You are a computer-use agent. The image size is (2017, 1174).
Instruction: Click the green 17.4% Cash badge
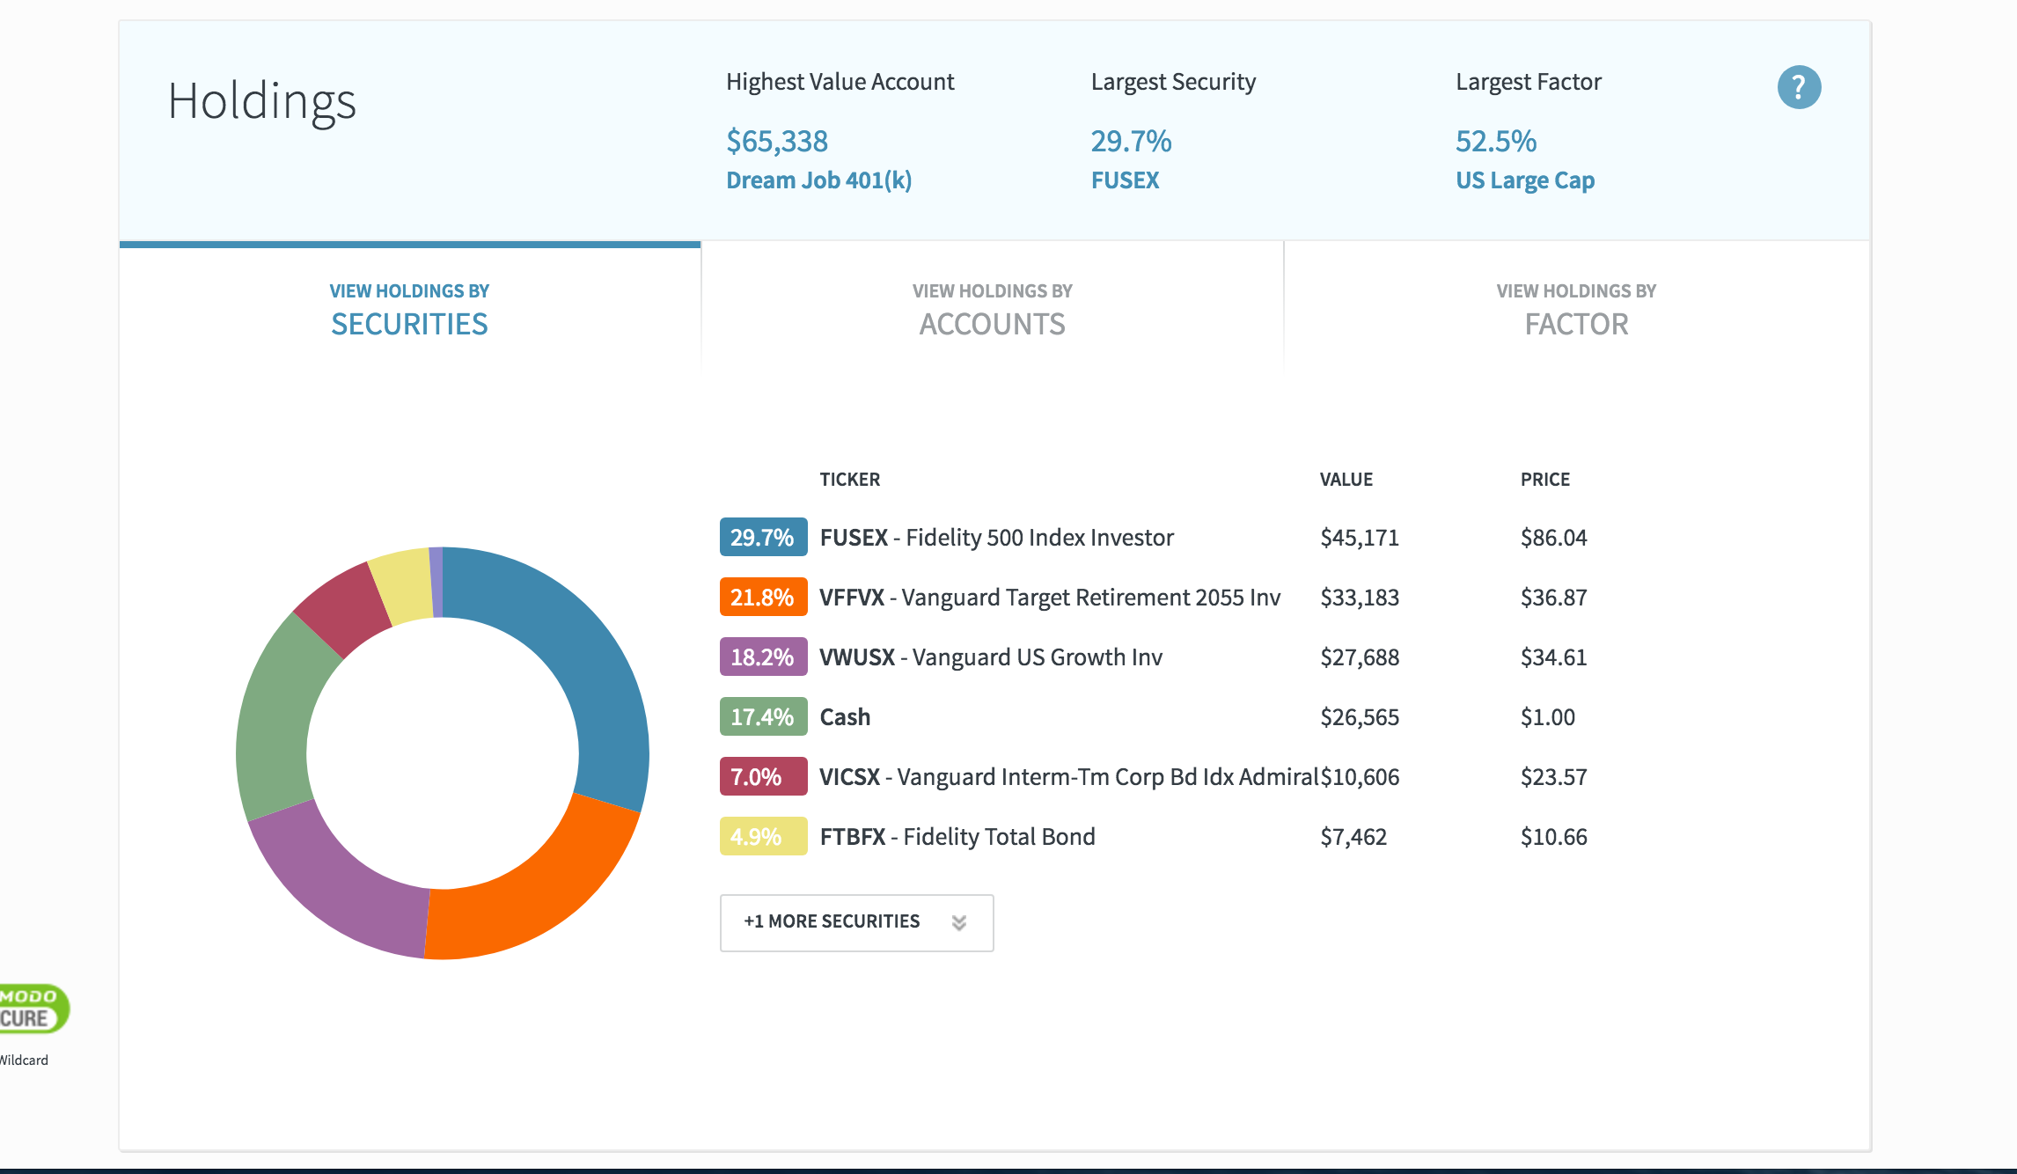763,717
